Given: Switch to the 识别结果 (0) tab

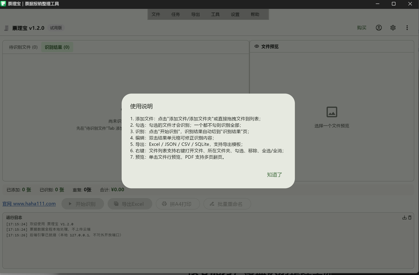Looking at the screenshot, I should [57, 47].
